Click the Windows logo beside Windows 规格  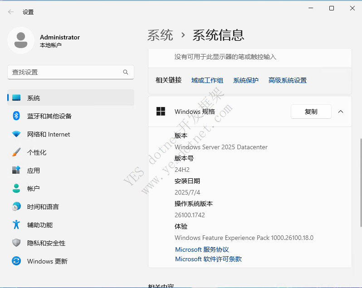tap(161, 112)
